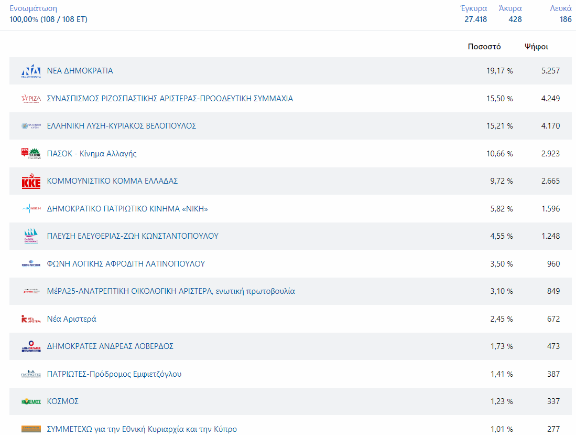Click the Λευκά label
576x435 pixels.
561,8
